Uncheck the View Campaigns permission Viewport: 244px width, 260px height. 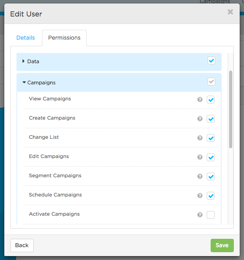pyautogui.click(x=211, y=100)
